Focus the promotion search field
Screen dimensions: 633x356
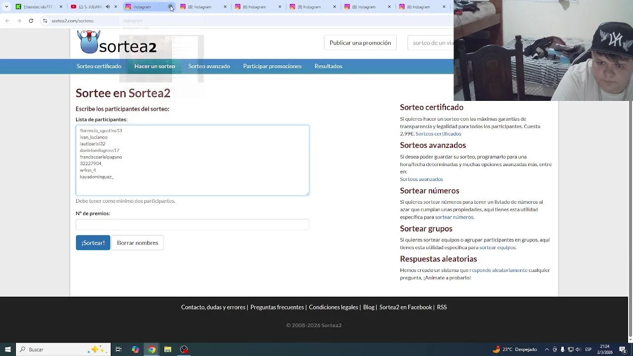click(x=430, y=43)
